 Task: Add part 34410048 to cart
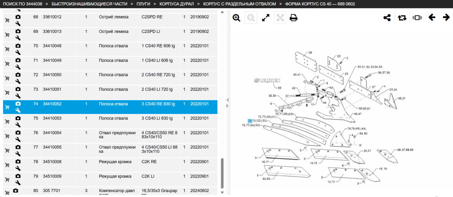coord(7,49)
